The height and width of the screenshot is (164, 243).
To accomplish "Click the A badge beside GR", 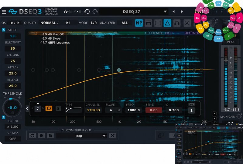I will click(4, 117).
